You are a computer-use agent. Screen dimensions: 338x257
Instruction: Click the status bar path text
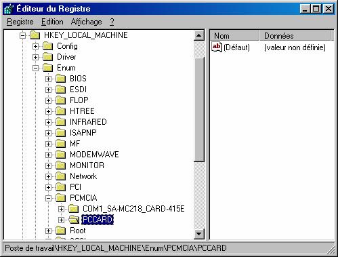[x=116, y=248]
